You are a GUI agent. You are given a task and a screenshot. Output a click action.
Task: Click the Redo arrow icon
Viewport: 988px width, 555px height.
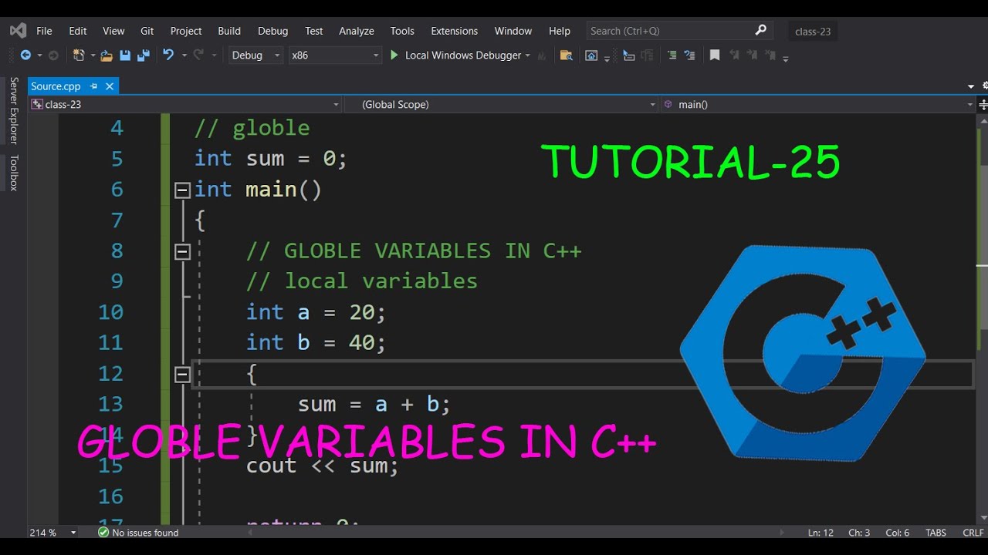pyautogui.click(x=198, y=55)
